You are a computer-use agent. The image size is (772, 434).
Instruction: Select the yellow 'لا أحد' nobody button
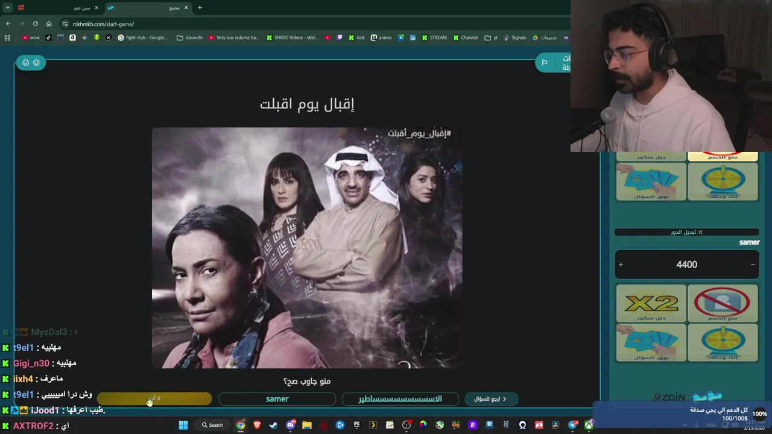(154, 399)
